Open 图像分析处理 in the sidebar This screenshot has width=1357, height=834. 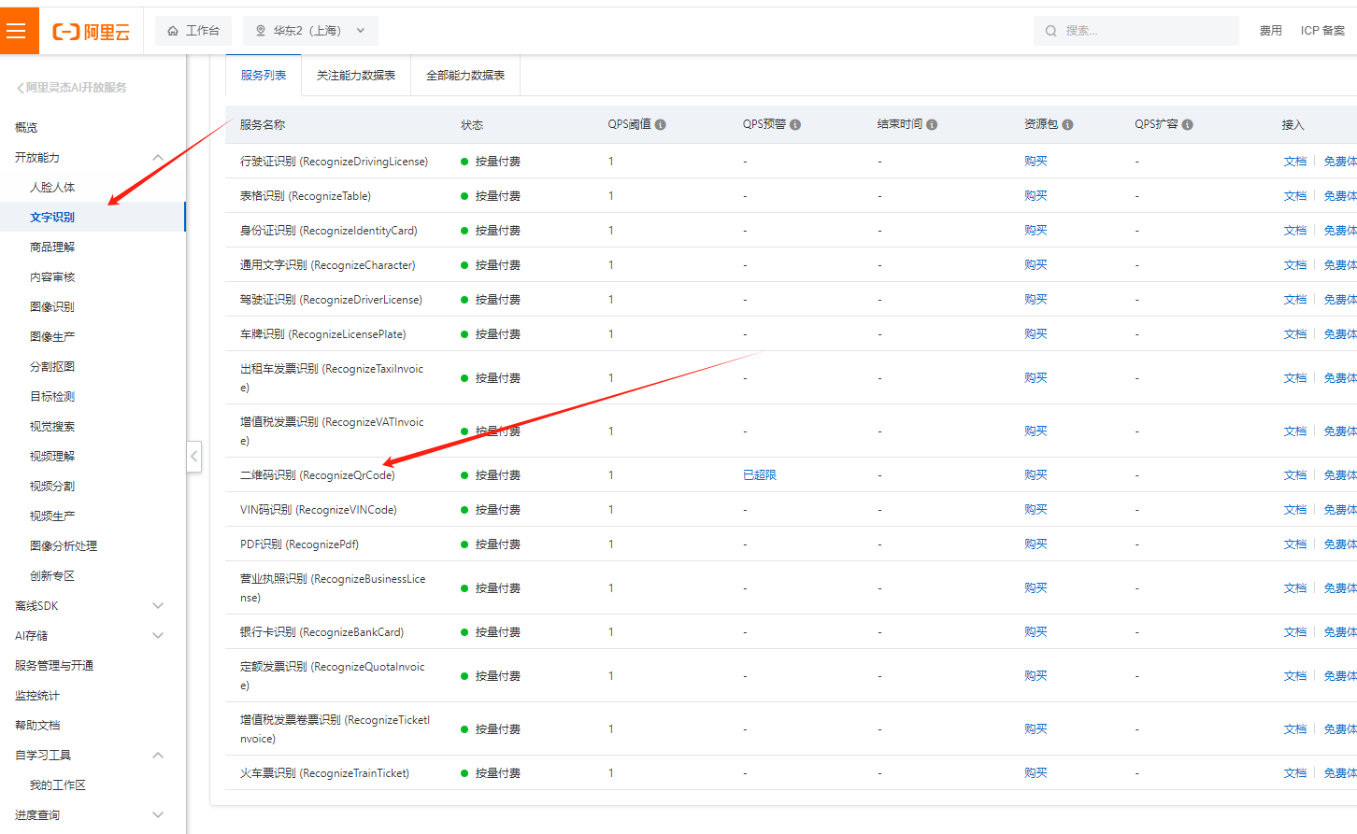(x=64, y=546)
